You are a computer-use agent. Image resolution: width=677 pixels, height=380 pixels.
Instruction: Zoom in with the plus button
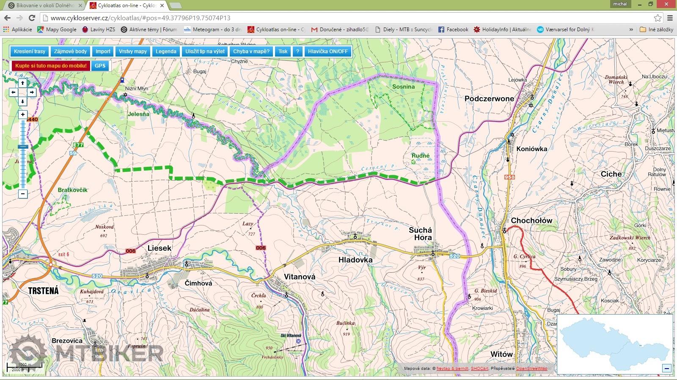point(23,114)
